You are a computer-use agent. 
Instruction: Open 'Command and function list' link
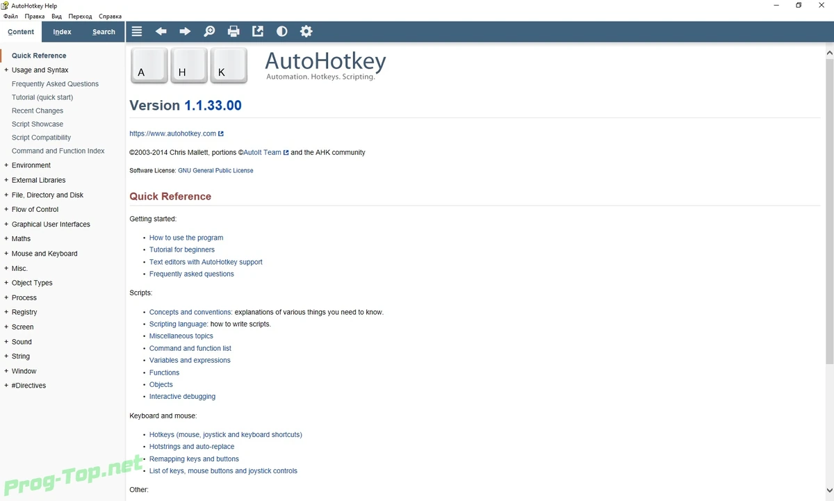(190, 348)
